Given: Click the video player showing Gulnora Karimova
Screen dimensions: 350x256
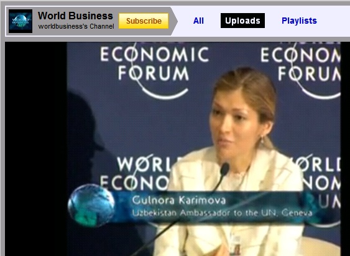Looking at the screenshot, I should pos(177,149).
